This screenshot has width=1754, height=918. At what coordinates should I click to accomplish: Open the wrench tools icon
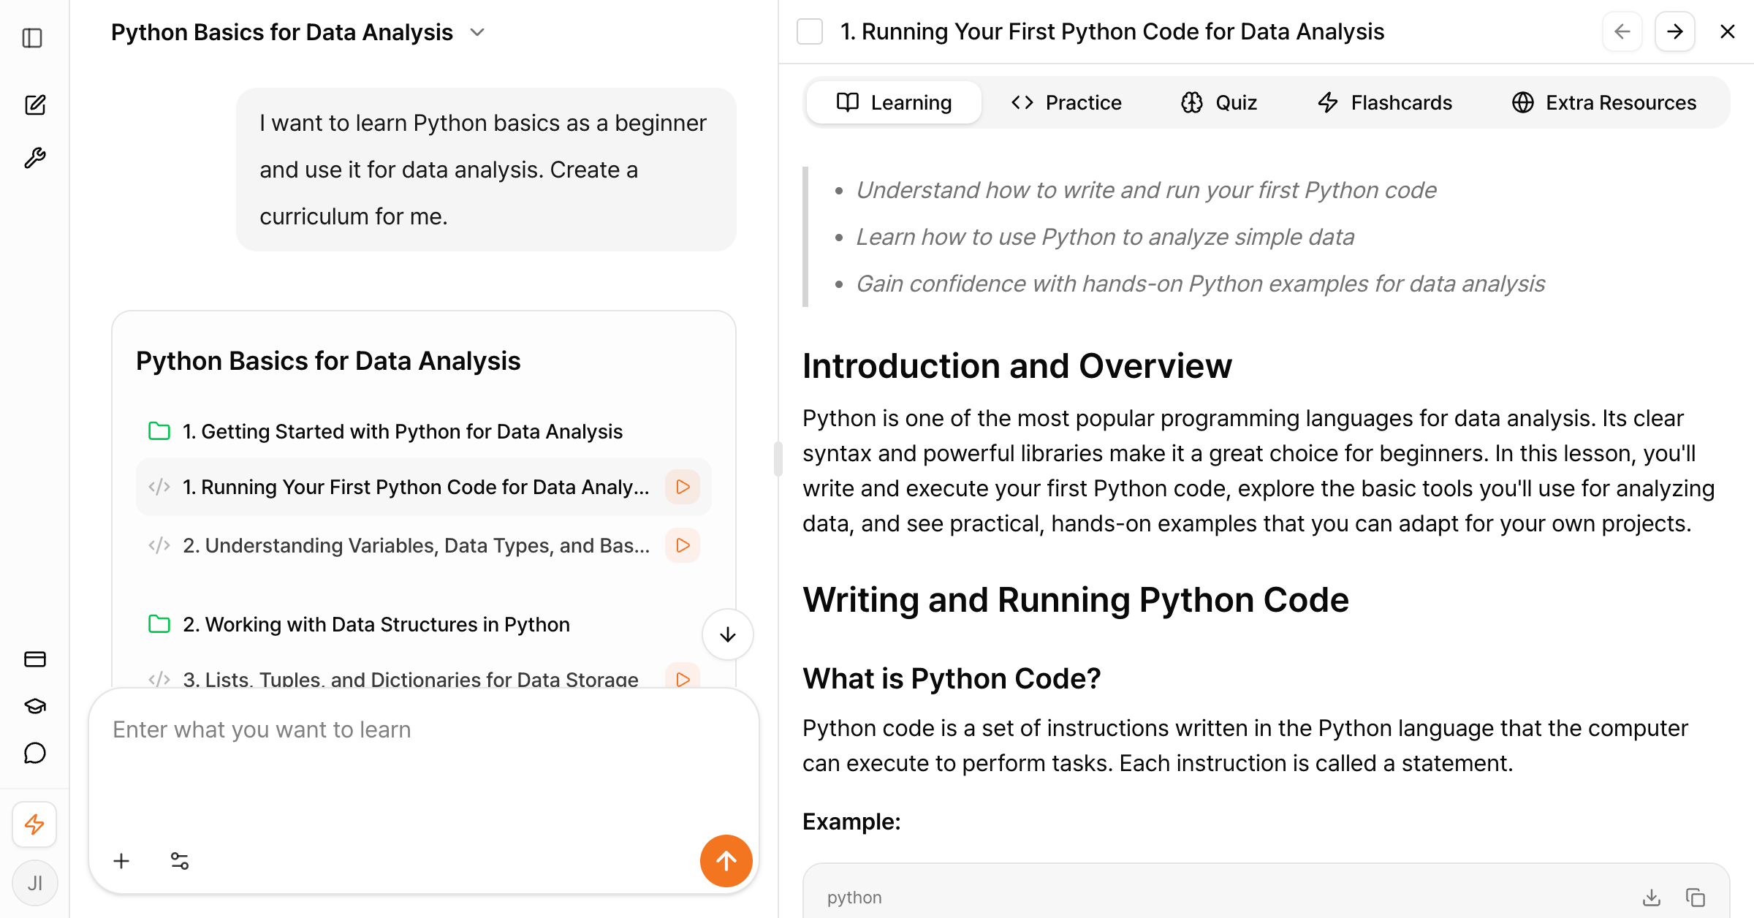coord(34,158)
